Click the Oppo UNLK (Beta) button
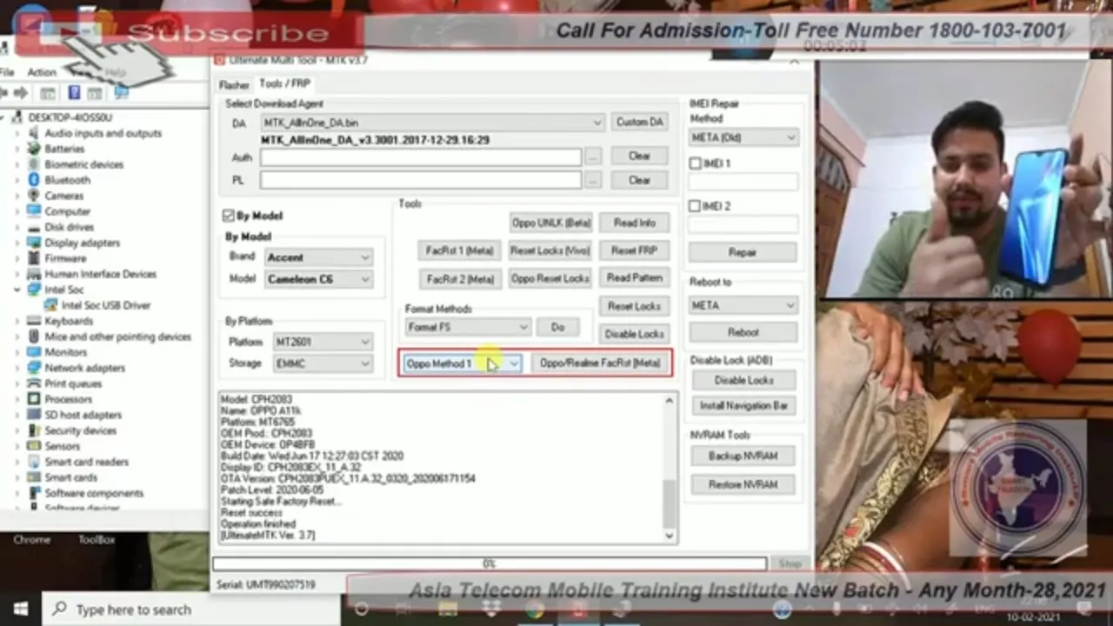This screenshot has height=626, width=1113. pyautogui.click(x=551, y=223)
